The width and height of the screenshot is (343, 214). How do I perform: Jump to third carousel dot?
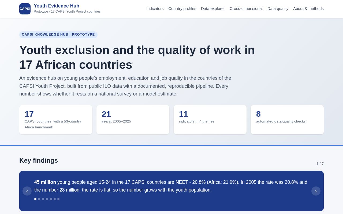(x=43, y=199)
